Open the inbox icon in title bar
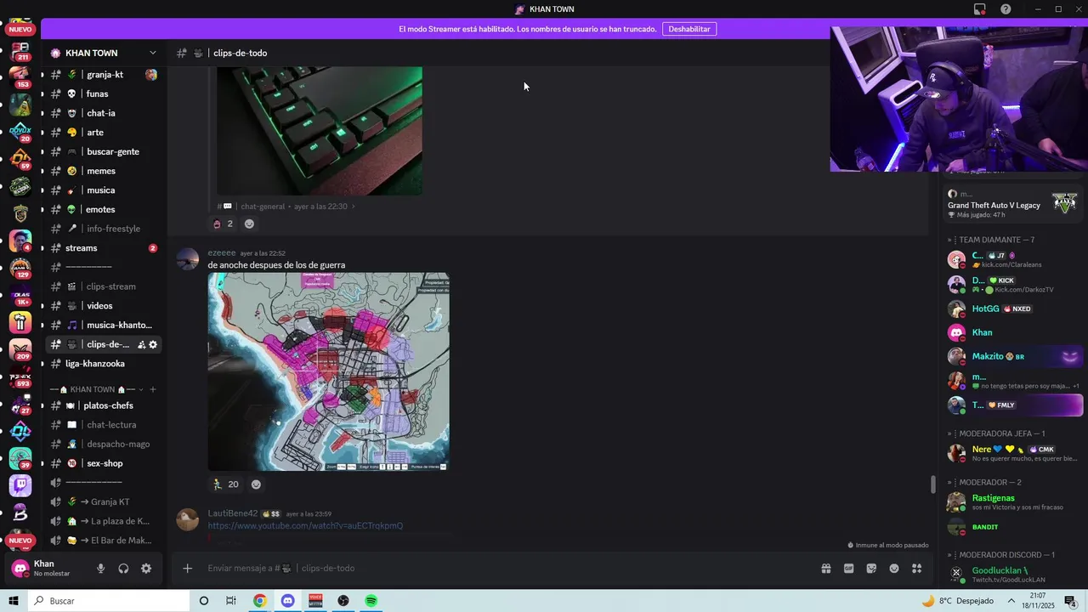 coord(980,9)
